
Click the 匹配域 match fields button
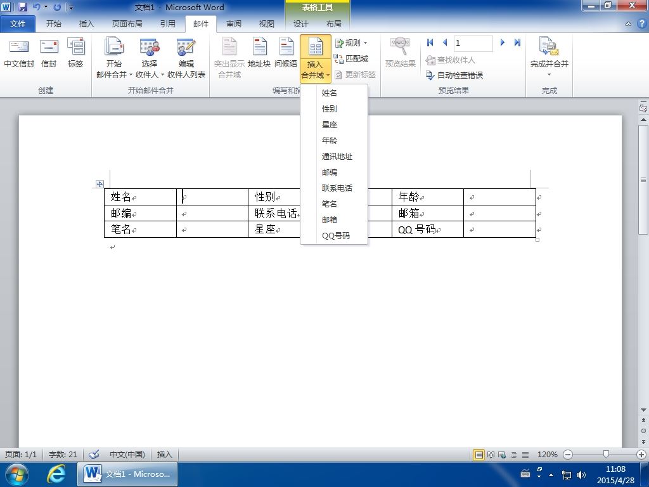(351, 59)
